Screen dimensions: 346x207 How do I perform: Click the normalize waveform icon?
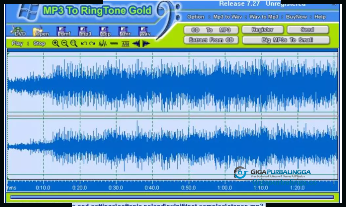click(125, 44)
